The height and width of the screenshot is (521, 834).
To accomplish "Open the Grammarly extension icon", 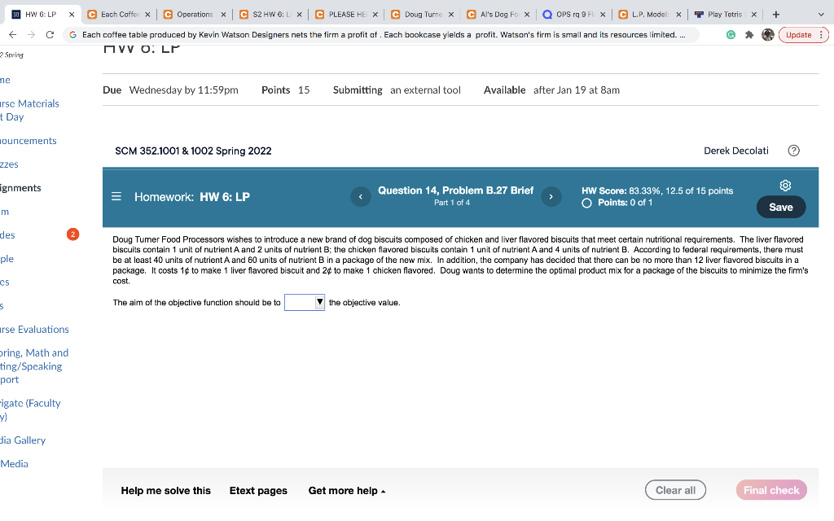I will coord(731,34).
